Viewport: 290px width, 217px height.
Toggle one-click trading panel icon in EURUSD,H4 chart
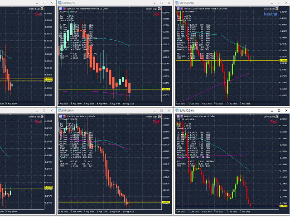(x=60, y=116)
